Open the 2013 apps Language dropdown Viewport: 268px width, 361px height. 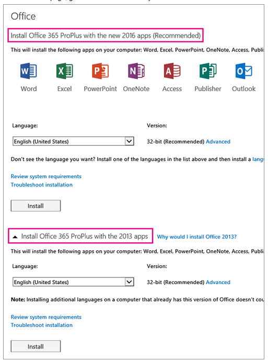point(74,282)
